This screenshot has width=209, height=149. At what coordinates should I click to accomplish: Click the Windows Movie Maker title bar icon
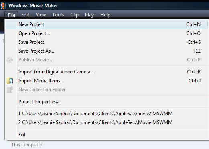(3, 6)
